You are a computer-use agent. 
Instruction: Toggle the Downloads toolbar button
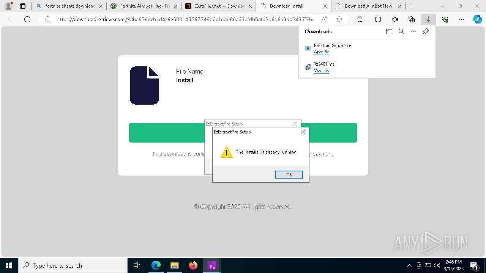tap(428, 19)
